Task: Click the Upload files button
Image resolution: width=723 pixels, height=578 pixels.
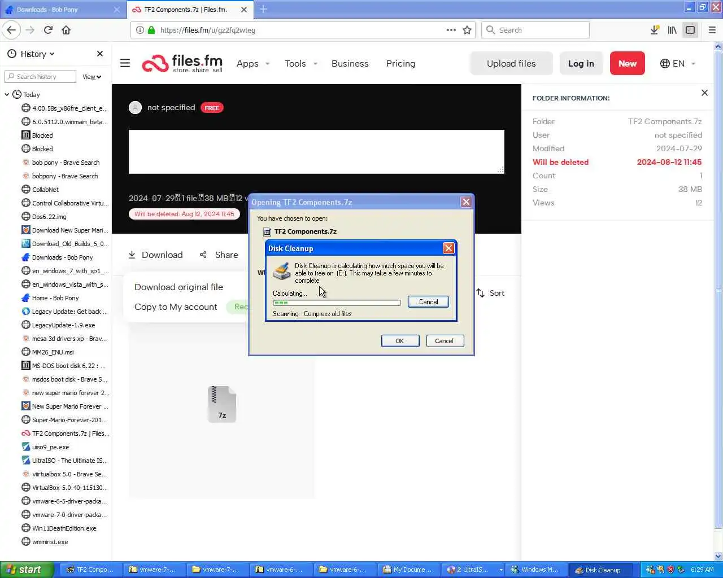Action: [x=511, y=63]
